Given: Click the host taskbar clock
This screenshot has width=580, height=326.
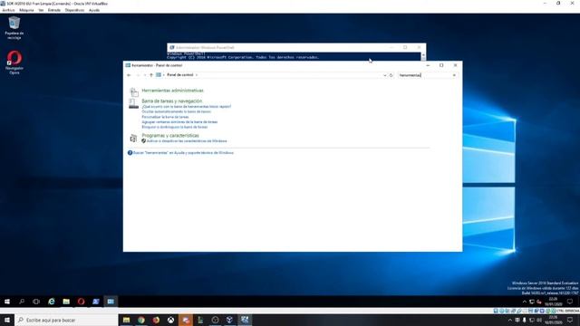Looking at the screenshot, I should point(553,320).
